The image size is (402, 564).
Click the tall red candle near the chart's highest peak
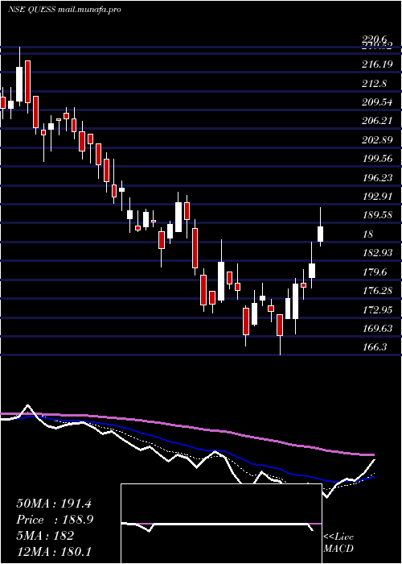[27, 81]
